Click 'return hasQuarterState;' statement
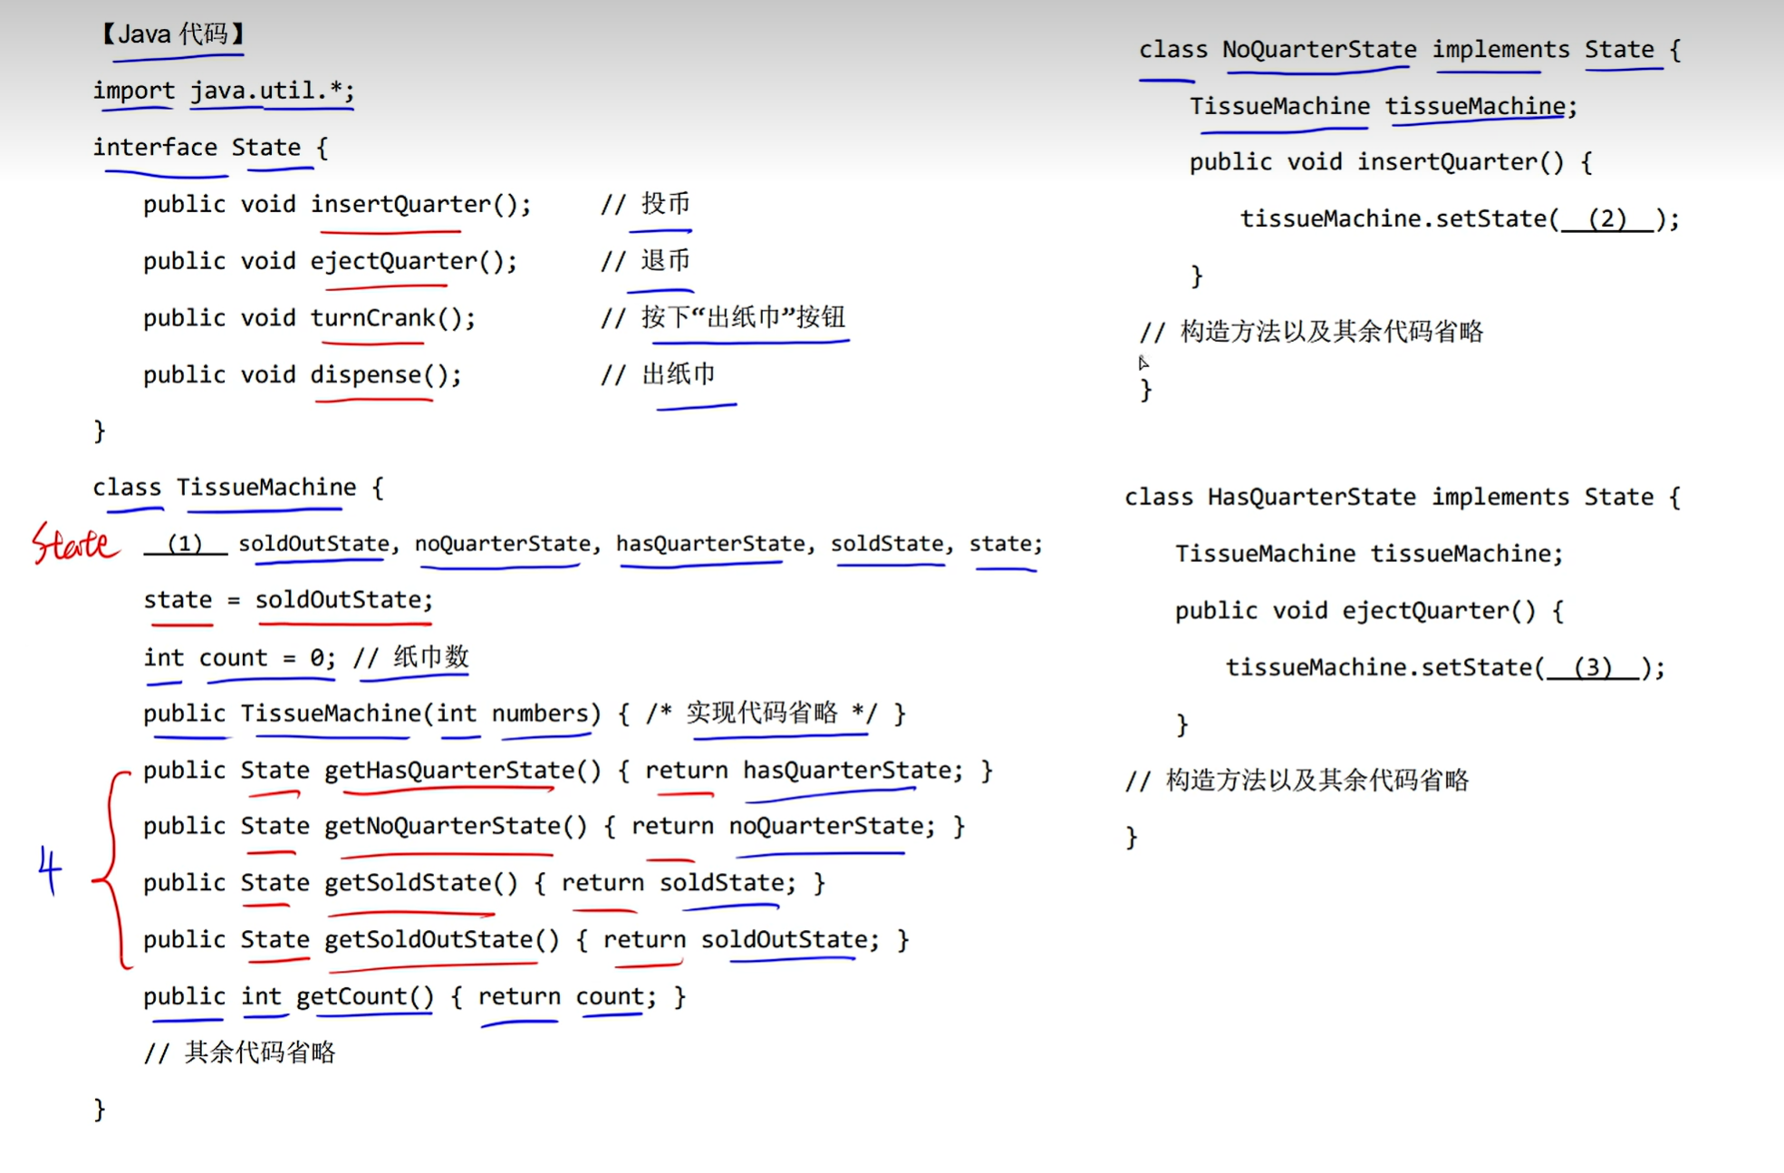 [804, 771]
